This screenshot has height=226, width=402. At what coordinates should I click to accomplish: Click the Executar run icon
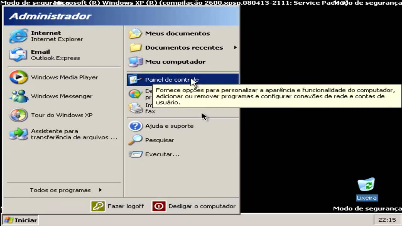point(136,154)
